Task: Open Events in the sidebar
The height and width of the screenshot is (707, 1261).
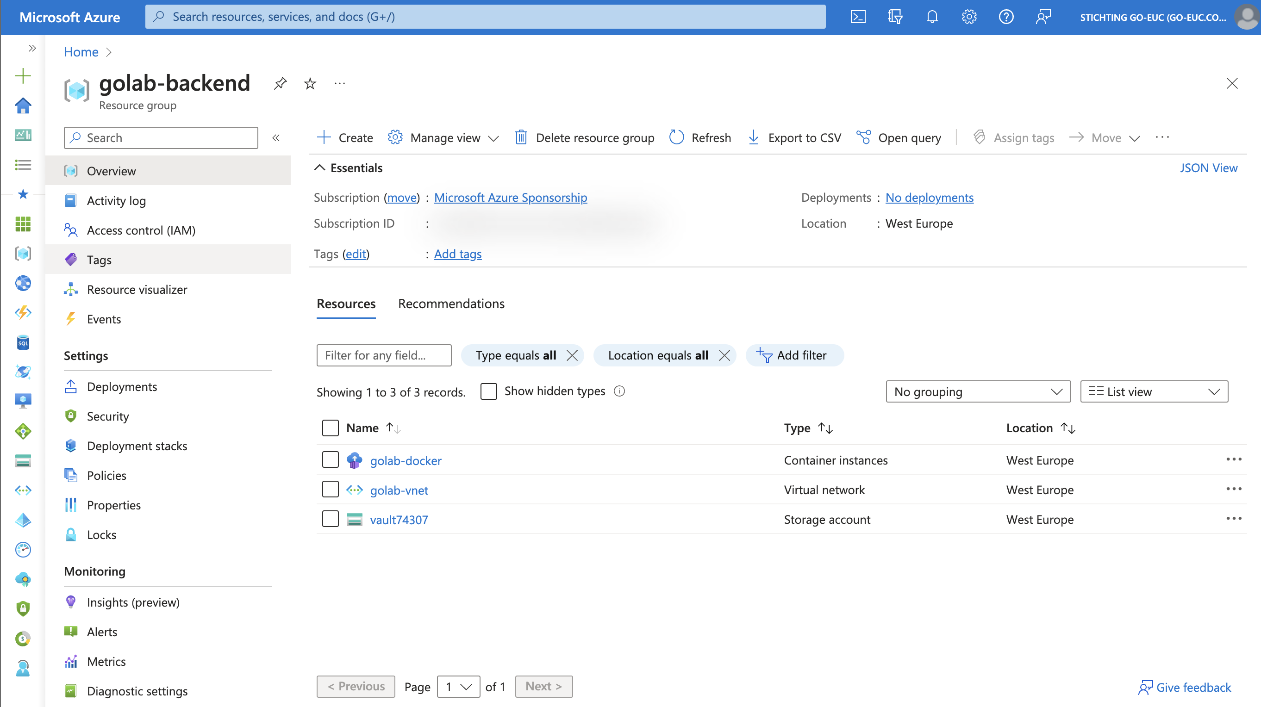Action: click(103, 318)
